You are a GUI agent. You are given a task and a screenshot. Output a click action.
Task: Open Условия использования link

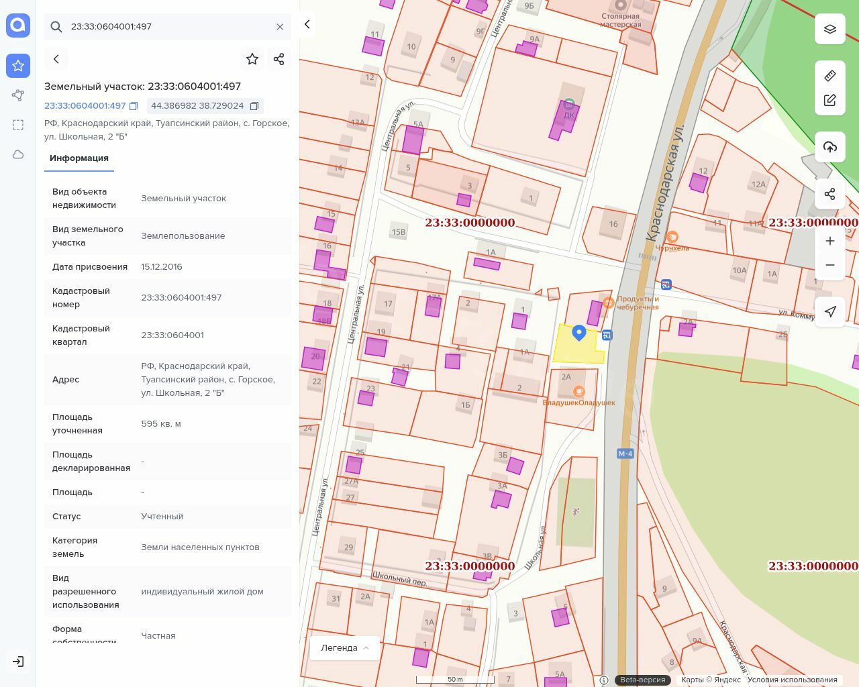[x=792, y=680]
